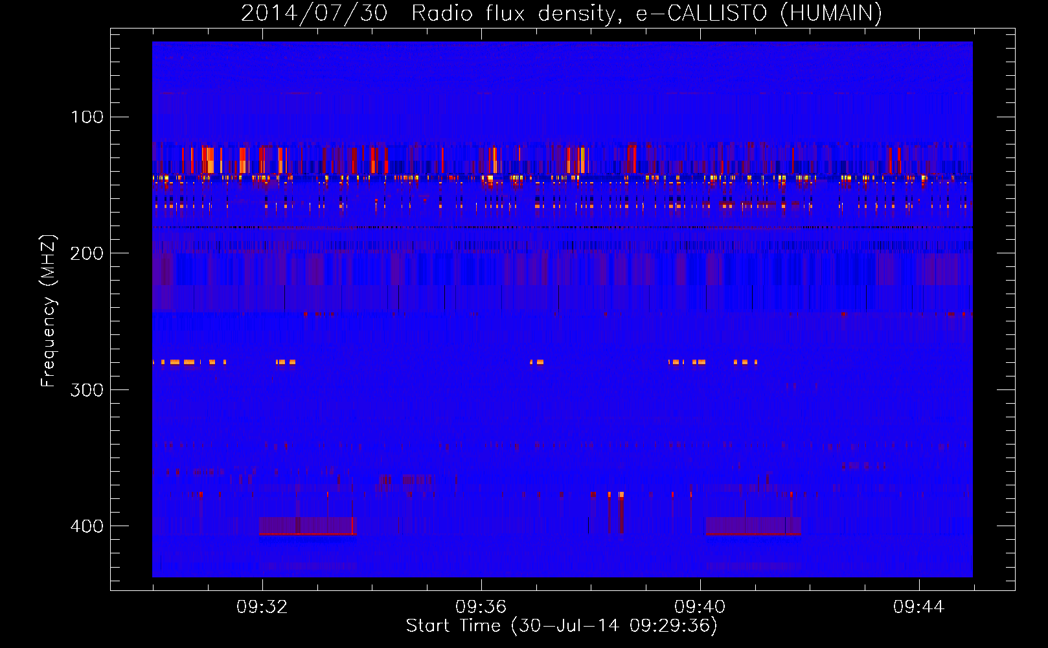Viewport: 1048px width, 648px height.
Task: Click the 09:40 time tick label
Action: tap(700, 607)
